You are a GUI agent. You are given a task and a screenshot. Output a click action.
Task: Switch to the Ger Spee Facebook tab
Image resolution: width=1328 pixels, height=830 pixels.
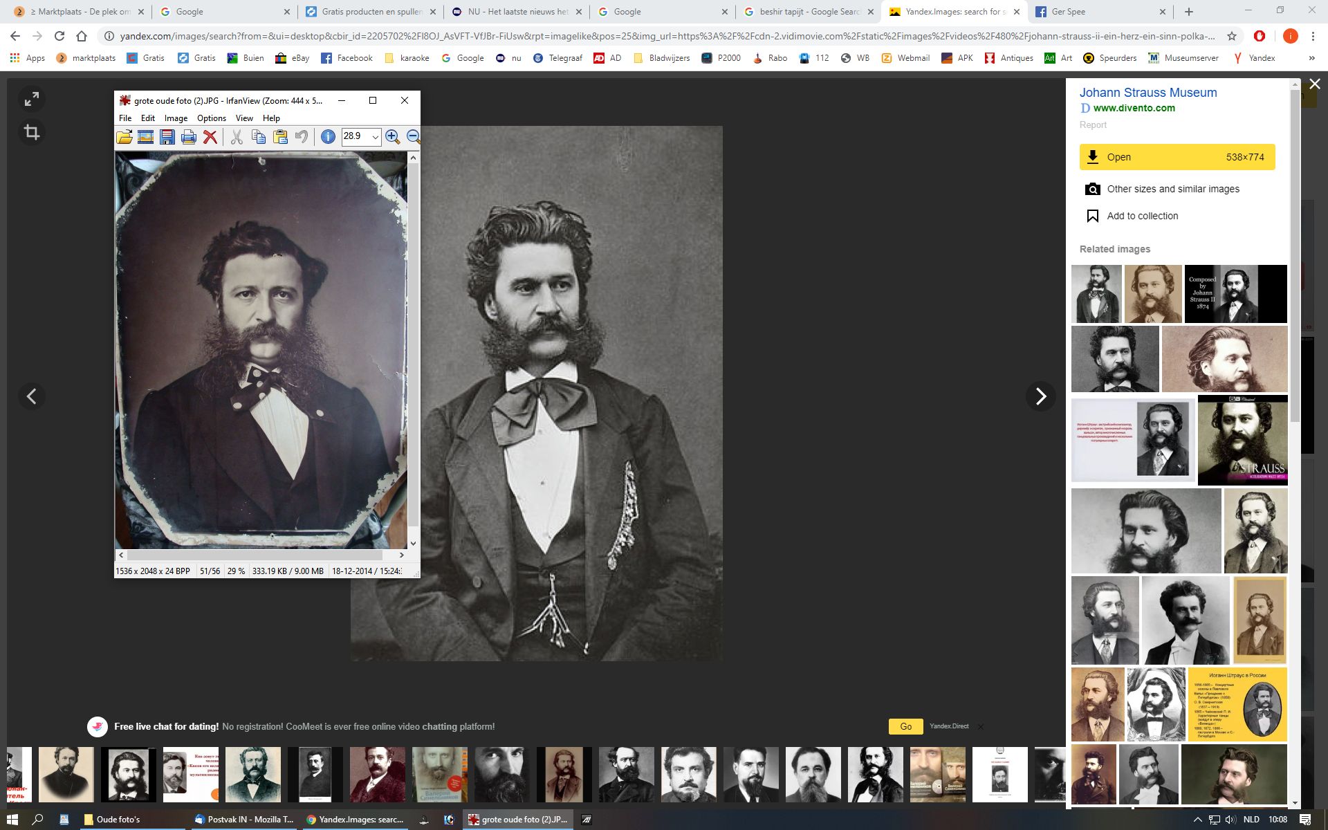point(1086,12)
